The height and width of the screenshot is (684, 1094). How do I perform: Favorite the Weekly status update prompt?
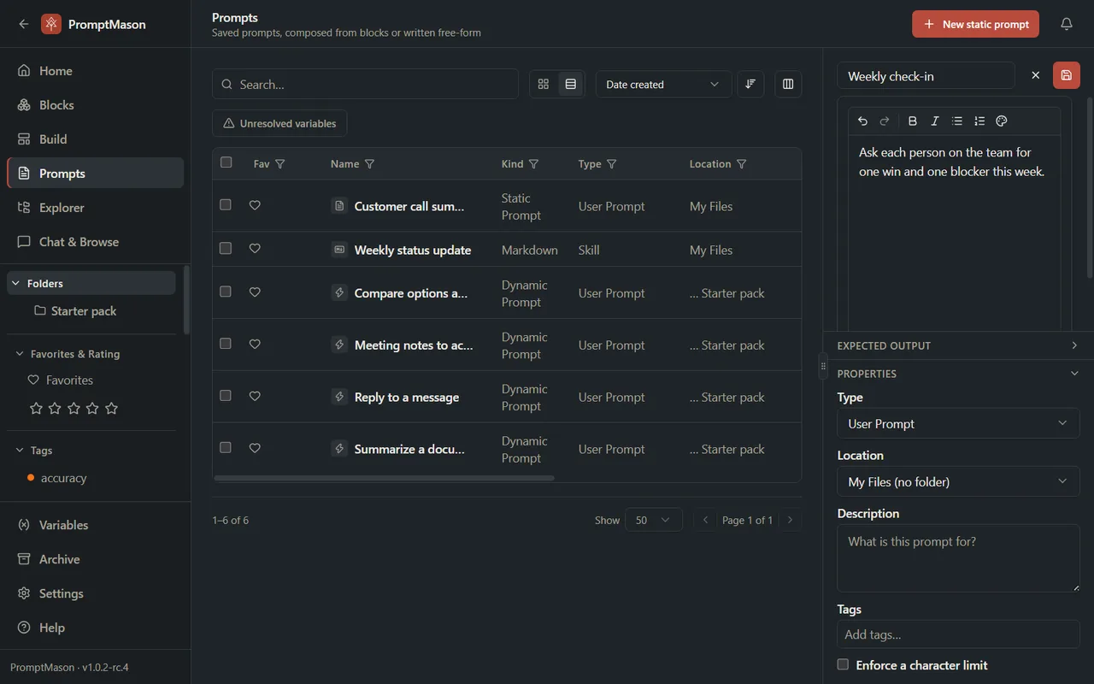[x=255, y=249]
